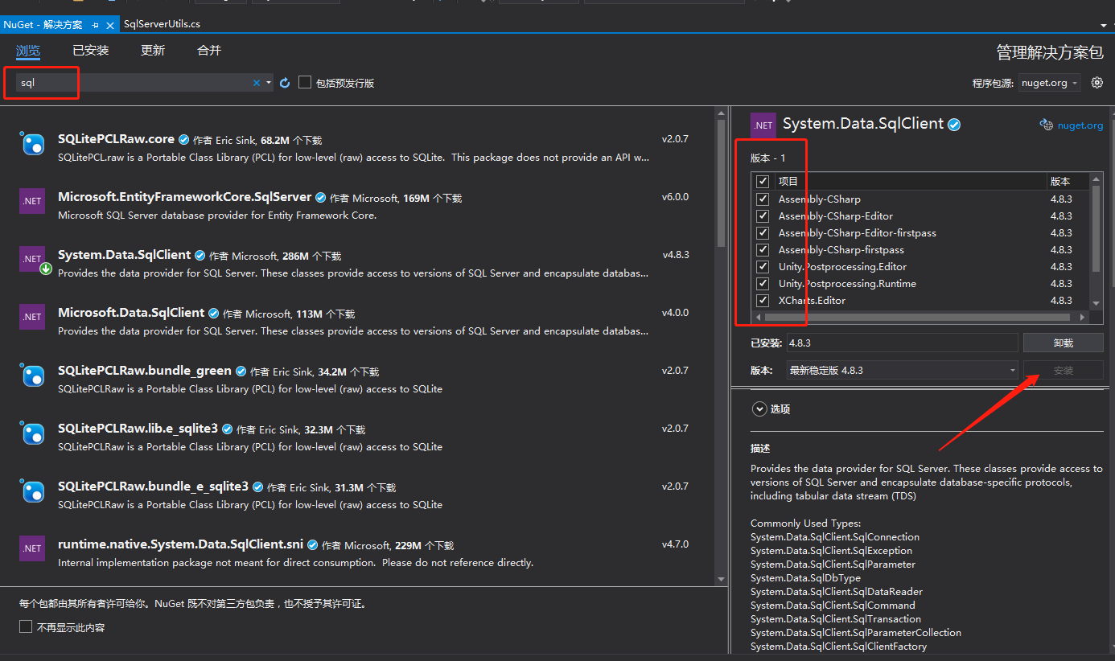Open the search history dropdown arrow
The image size is (1115, 661).
pyautogui.click(x=269, y=83)
